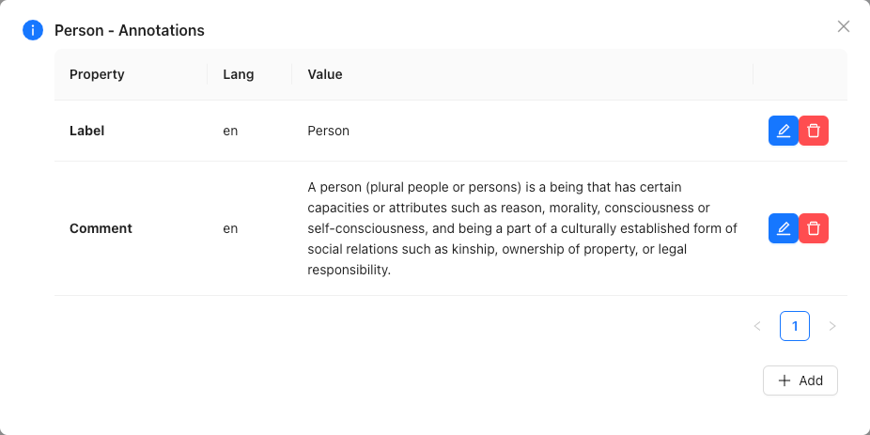Add a new annotation
870x435 pixels.
pos(800,381)
